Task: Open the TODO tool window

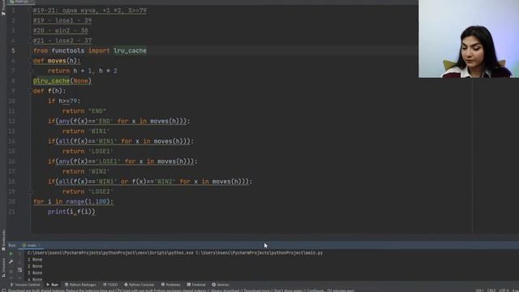Action: pos(110,285)
